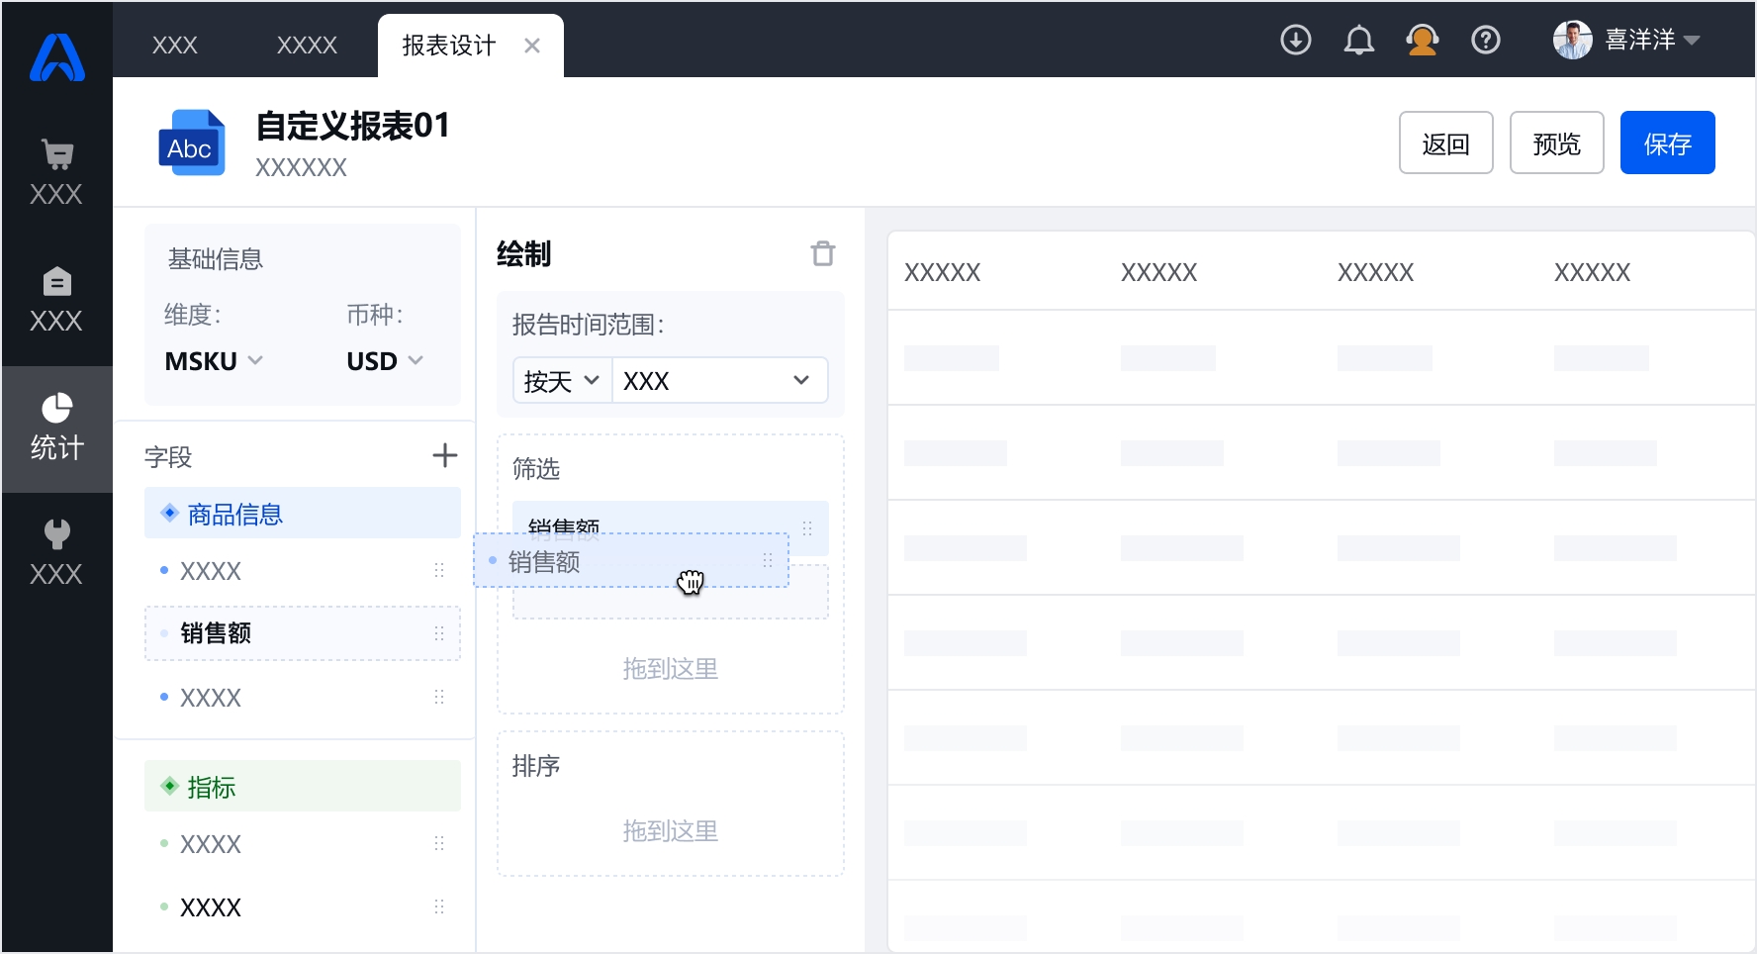Switch to the XXXX tab
This screenshot has width=1757, height=954.
(x=307, y=46)
